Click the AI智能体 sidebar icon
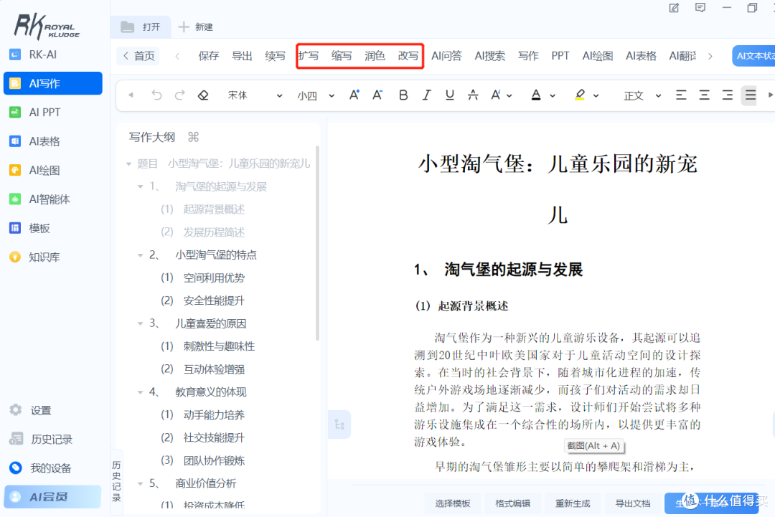Viewport: 775px width, 517px height. tap(15, 199)
